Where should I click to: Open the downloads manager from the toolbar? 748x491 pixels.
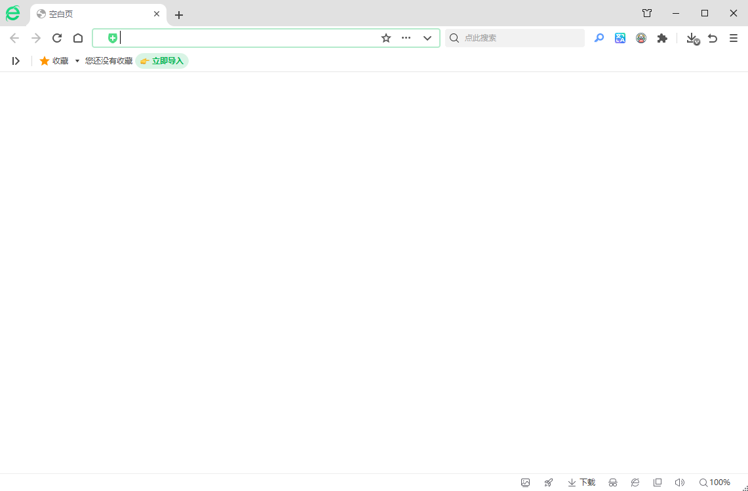pyautogui.click(x=692, y=38)
